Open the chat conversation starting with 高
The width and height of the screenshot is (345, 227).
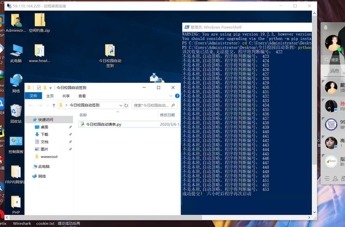[333, 143]
